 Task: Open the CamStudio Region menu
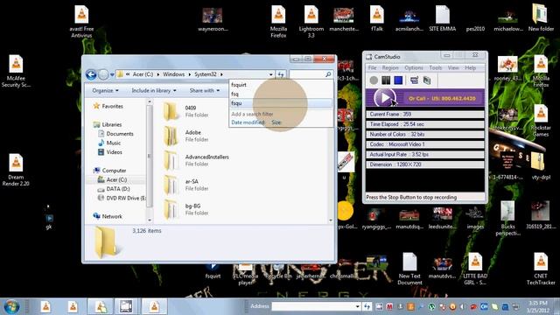390,67
